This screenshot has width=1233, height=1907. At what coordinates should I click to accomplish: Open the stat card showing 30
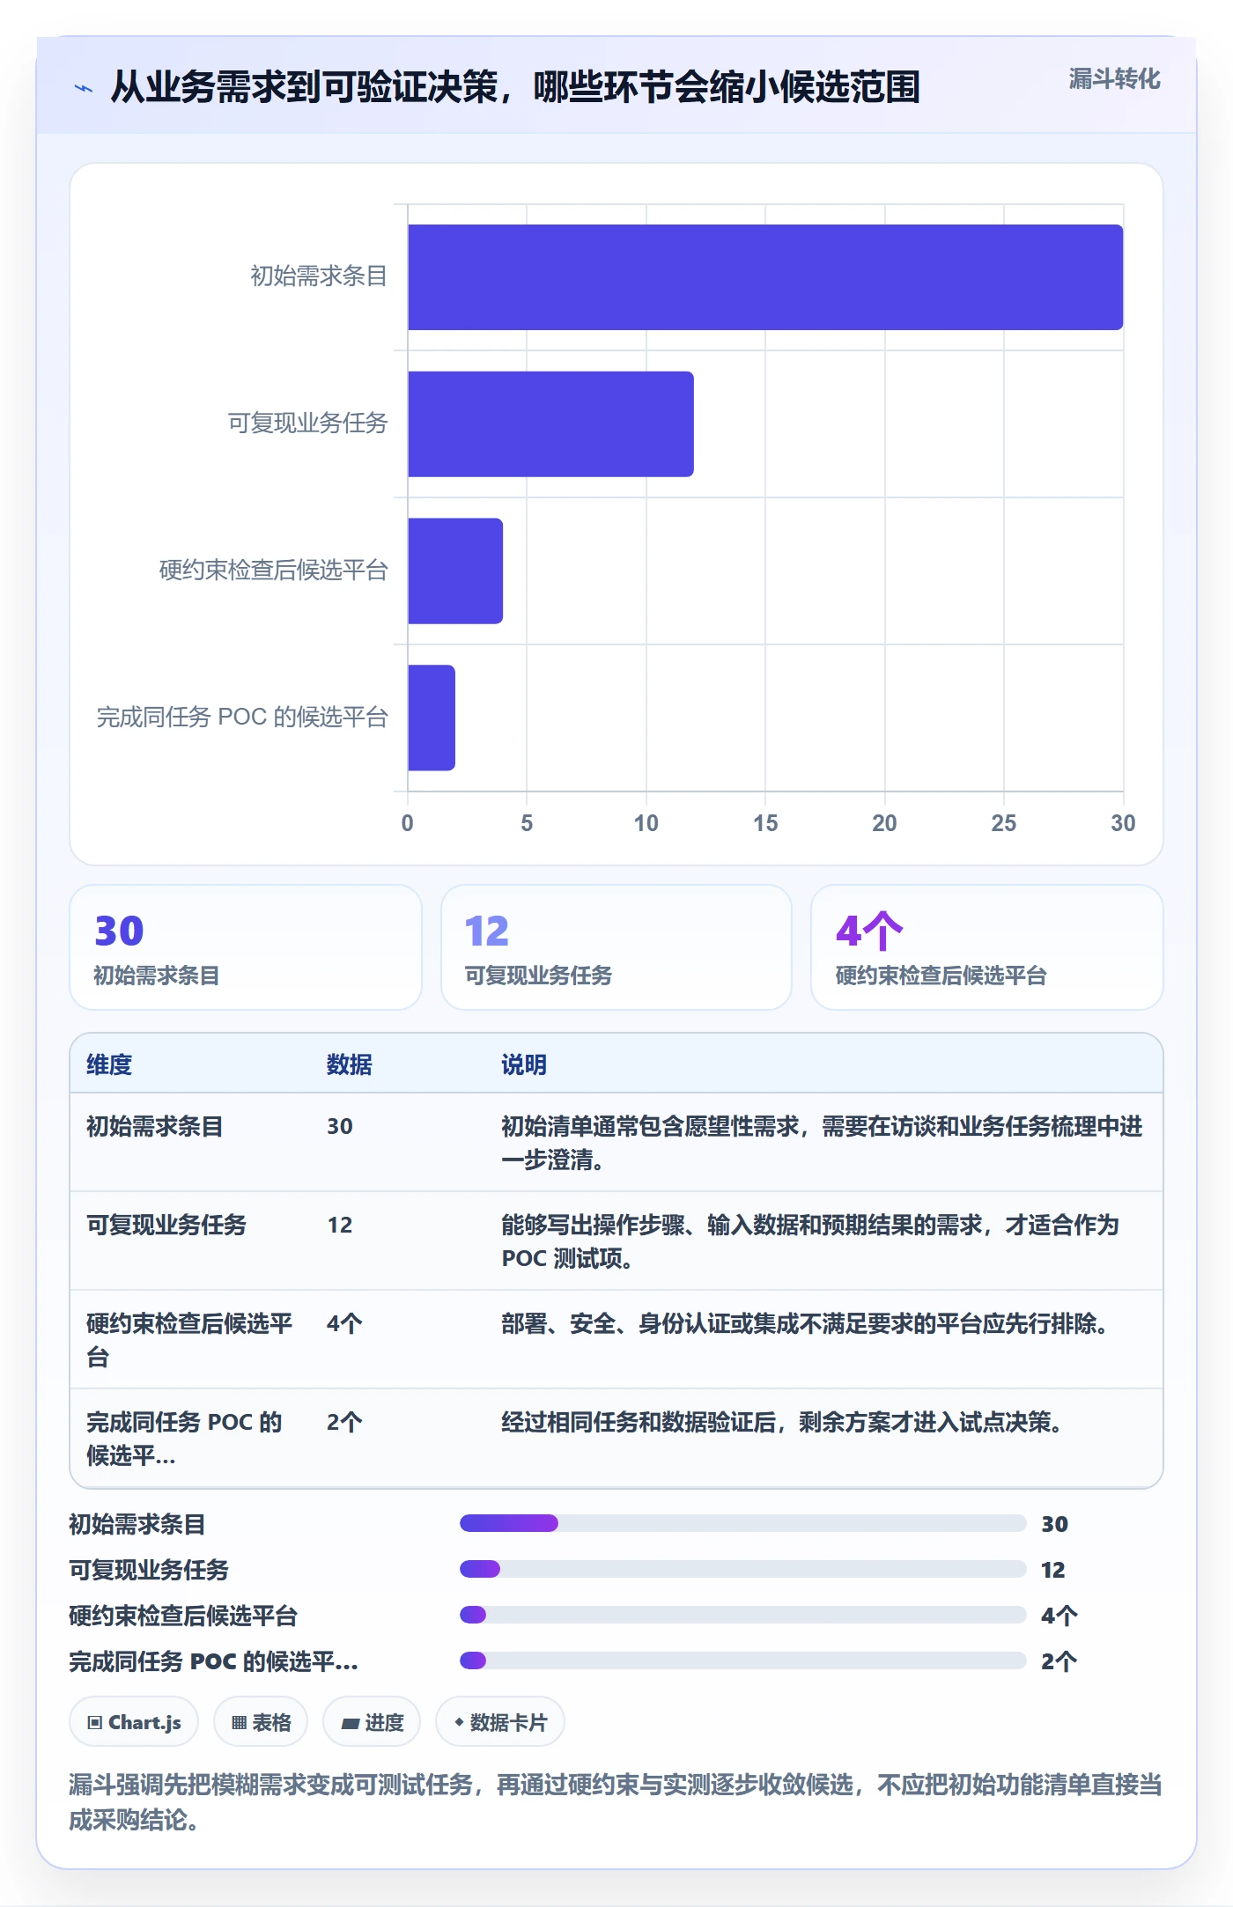coord(246,947)
